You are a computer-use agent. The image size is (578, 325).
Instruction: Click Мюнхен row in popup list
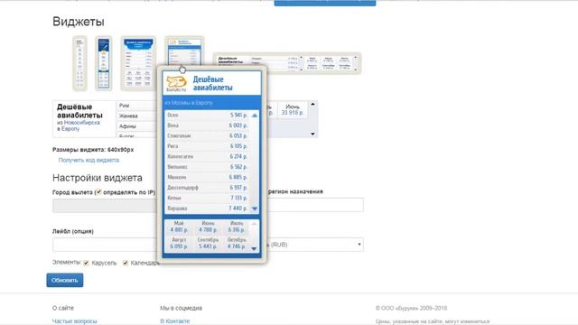pos(207,177)
